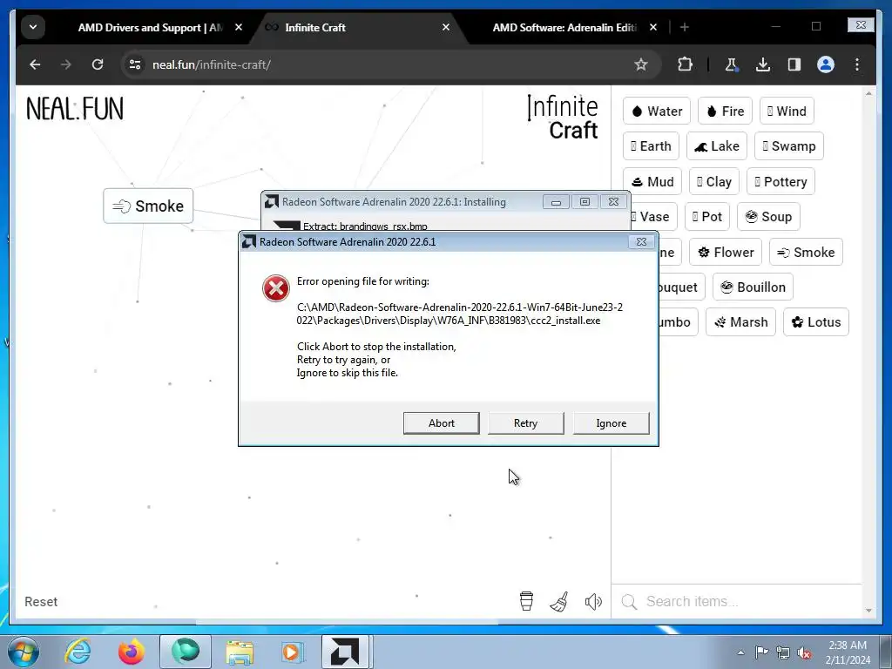Go back to previous page
The image size is (892, 669).
35,64
